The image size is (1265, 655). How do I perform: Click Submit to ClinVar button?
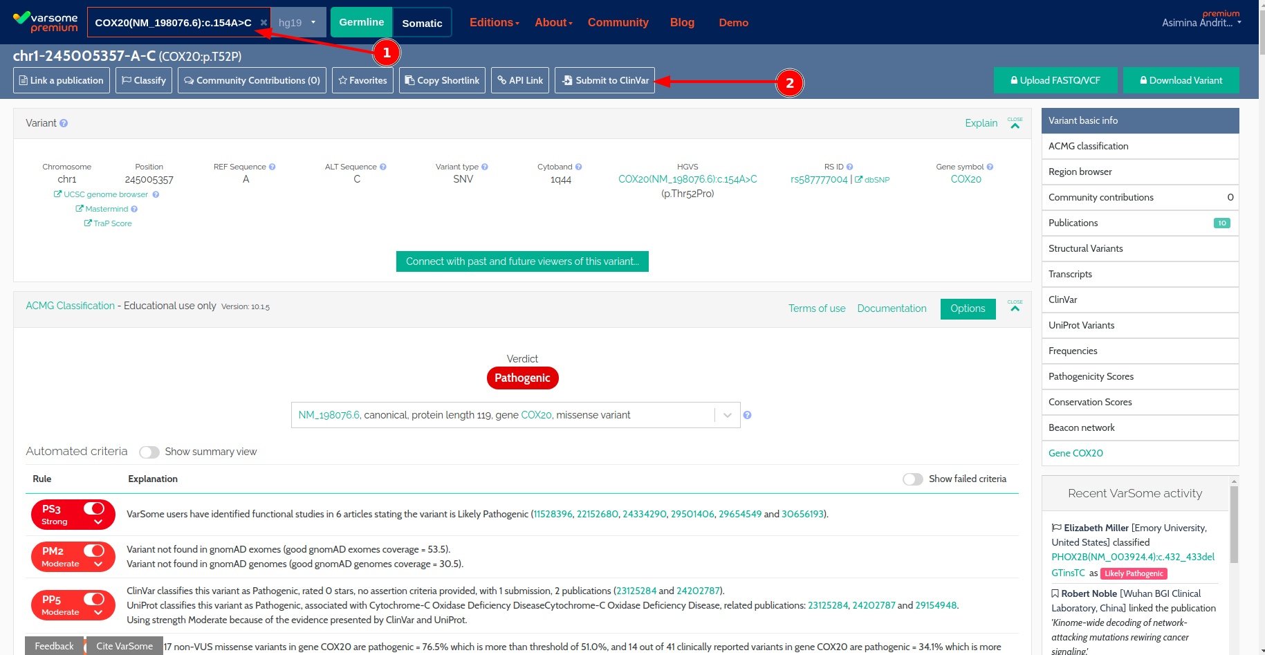tap(604, 80)
